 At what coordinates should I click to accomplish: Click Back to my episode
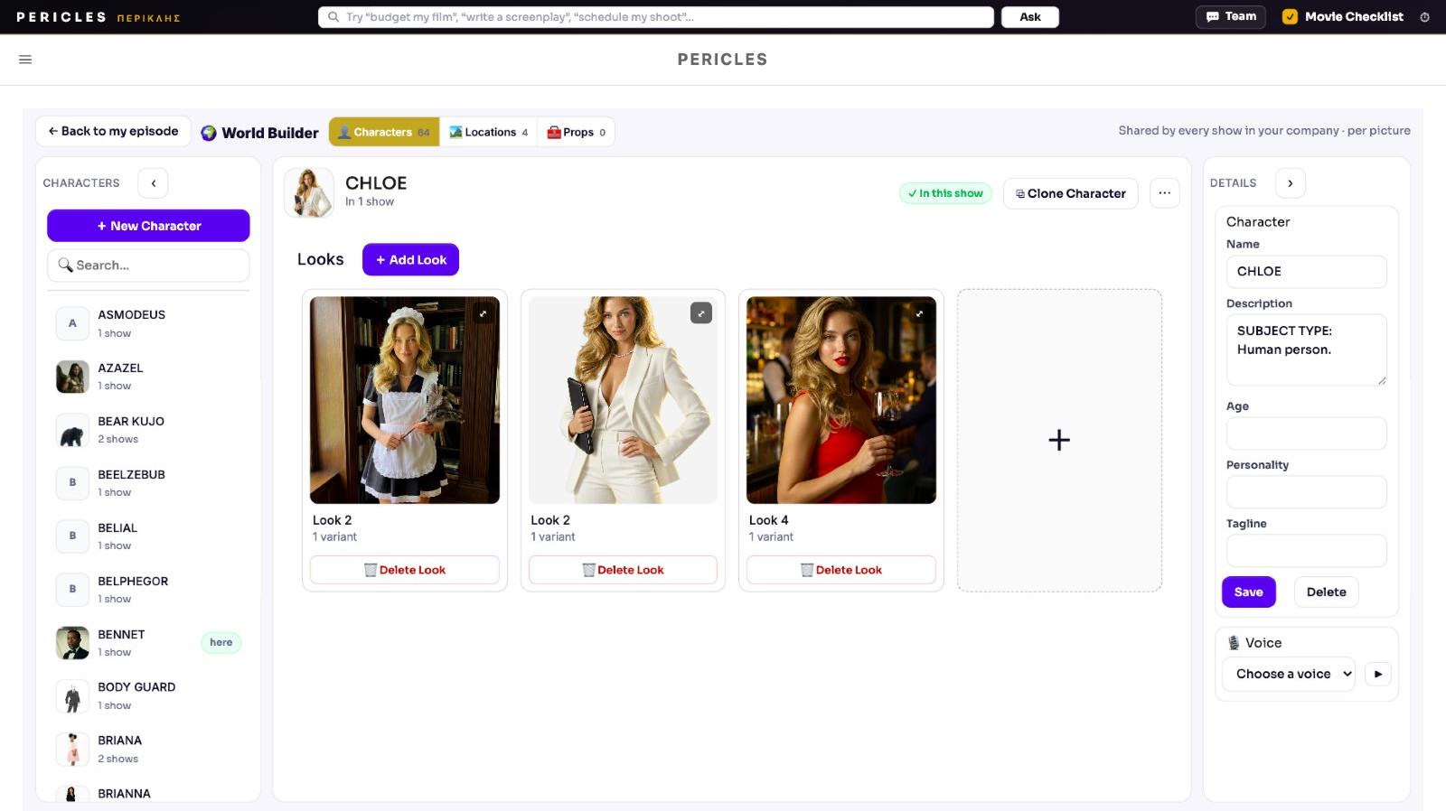(113, 131)
